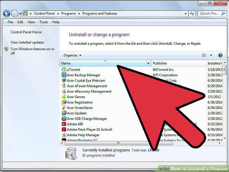229x172 pixels.
Task: Click the Control Panel icon in address bar
Action: click(x=25, y=14)
